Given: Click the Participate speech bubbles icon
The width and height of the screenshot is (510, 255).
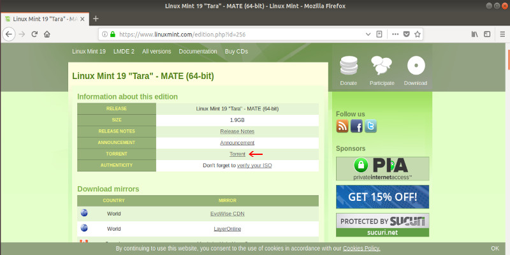Looking at the screenshot, I should coord(381,66).
